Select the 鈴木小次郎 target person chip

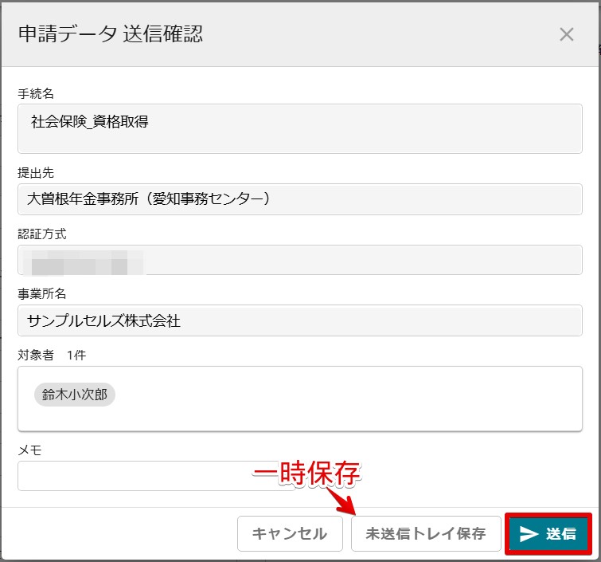click(75, 395)
